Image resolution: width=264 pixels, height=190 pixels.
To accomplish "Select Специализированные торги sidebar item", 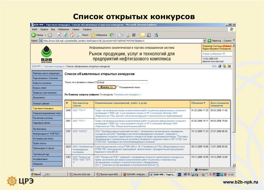I will tap(47, 113).
